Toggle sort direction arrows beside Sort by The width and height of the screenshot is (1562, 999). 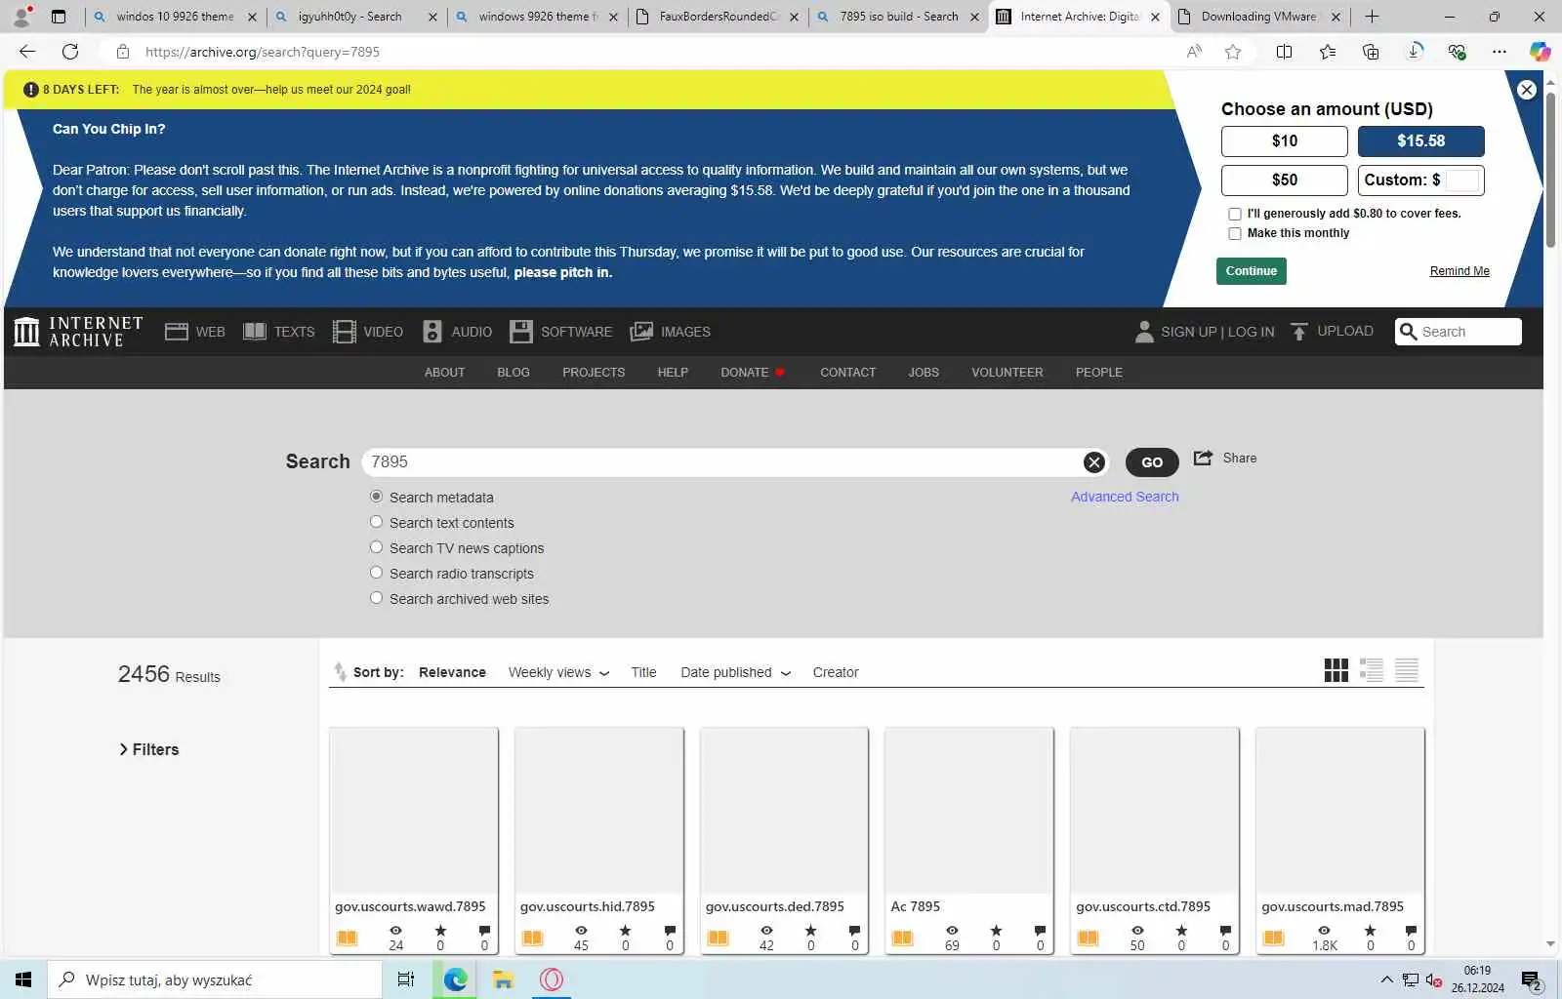(x=340, y=671)
